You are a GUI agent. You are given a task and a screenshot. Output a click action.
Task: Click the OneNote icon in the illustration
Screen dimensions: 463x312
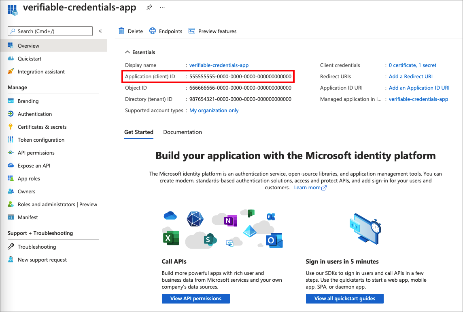230,221
